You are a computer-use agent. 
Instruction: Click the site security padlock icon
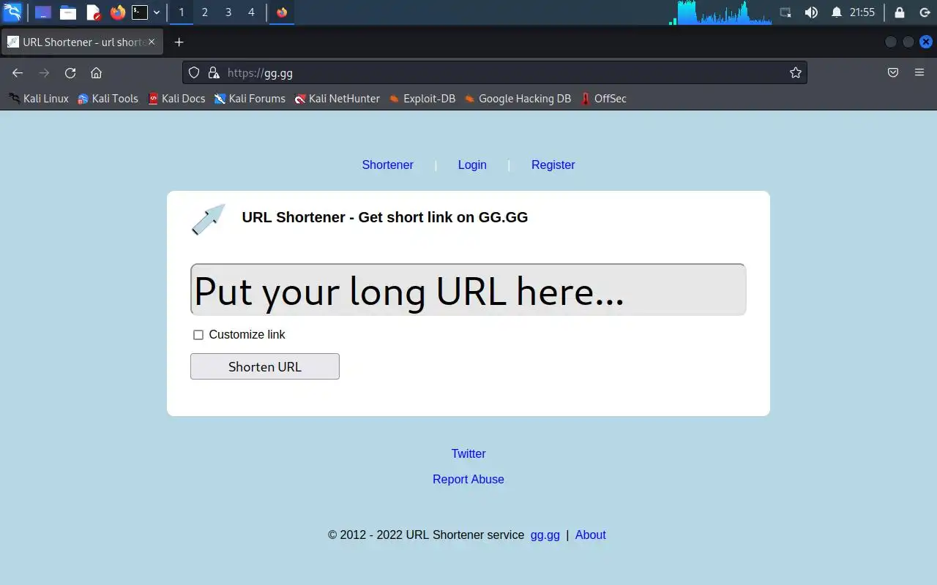point(214,72)
